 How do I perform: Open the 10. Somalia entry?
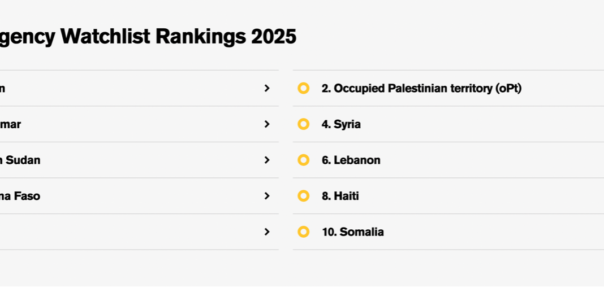tap(352, 232)
